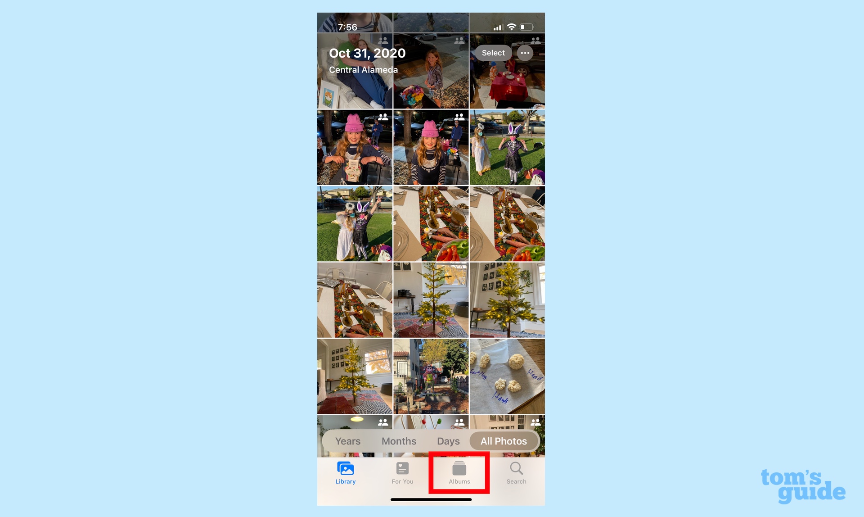Switch to Months photo grouping

click(x=399, y=440)
